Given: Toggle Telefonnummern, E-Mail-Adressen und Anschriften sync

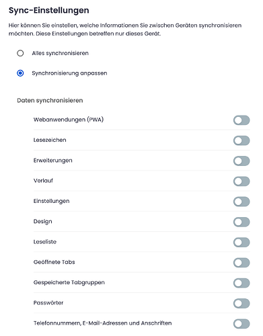Looking at the screenshot, I should (x=241, y=324).
